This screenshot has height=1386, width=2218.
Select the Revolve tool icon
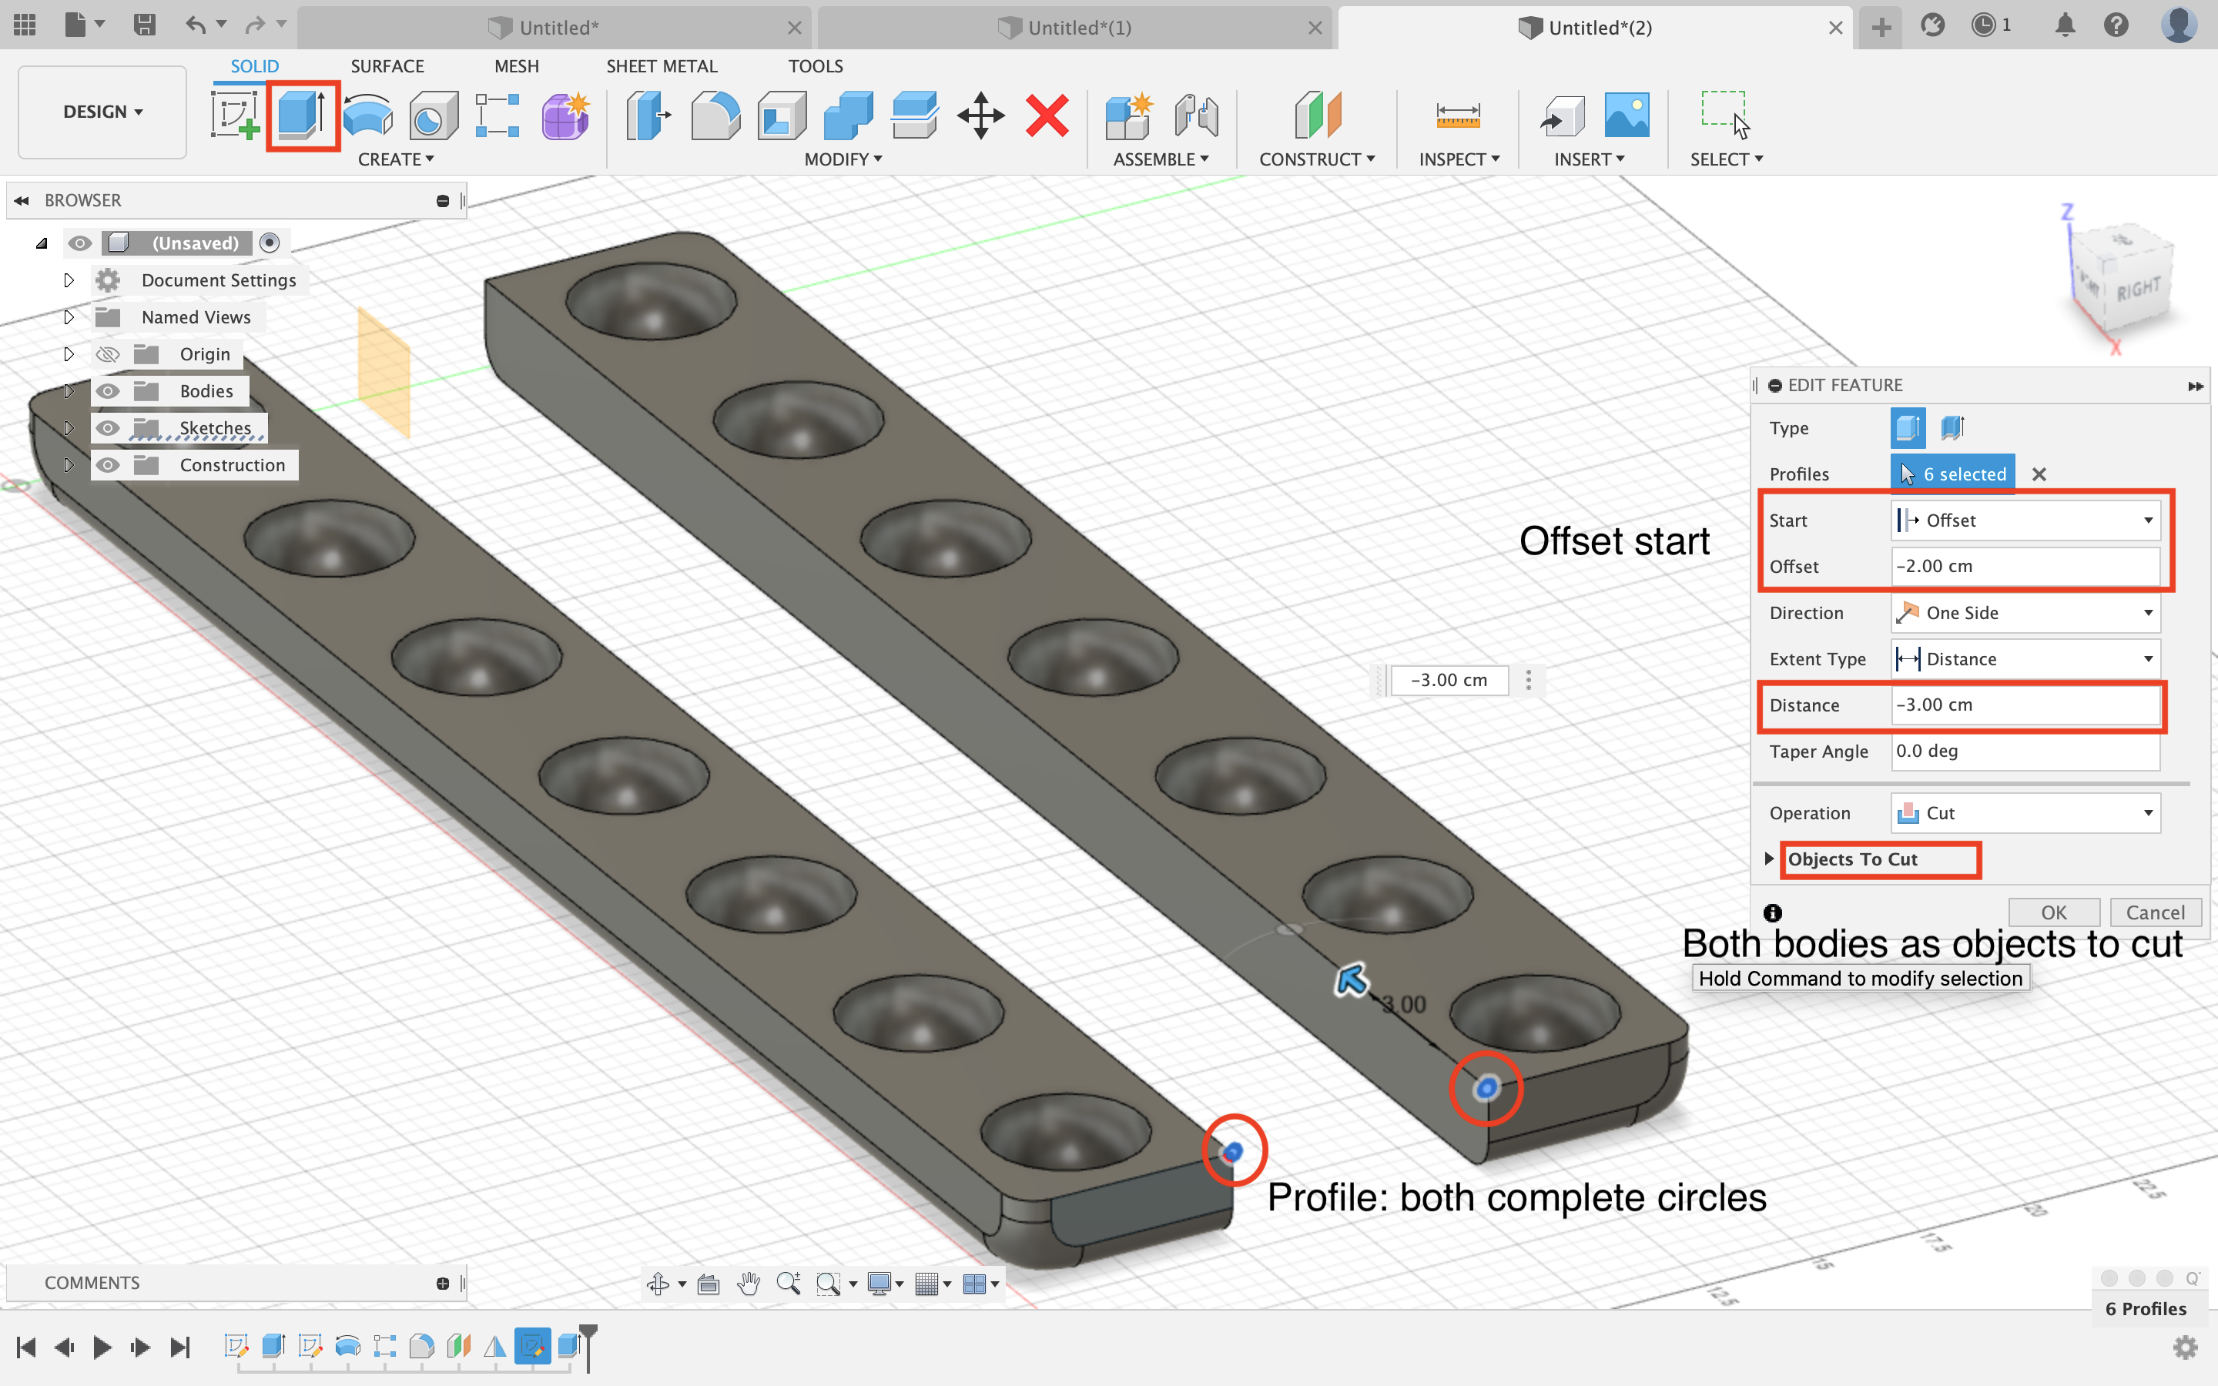(x=367, y=115)
